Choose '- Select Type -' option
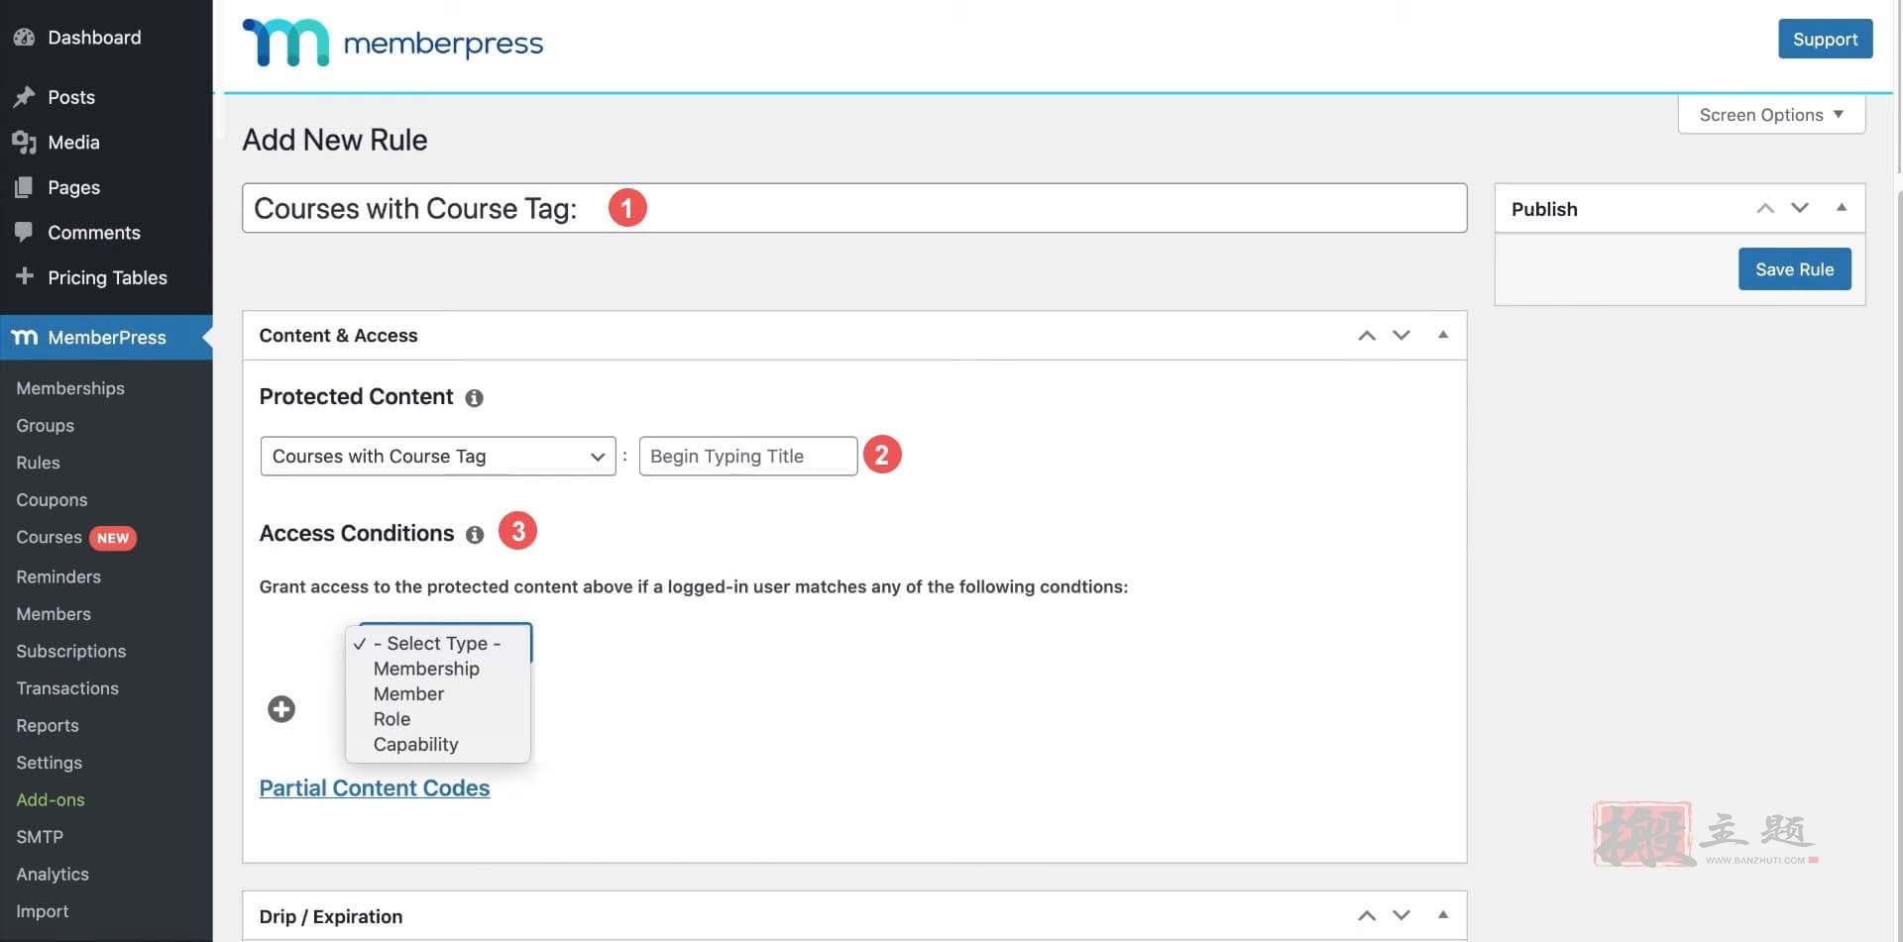This screenshot has width=1903, height=942. click(437, 643)
